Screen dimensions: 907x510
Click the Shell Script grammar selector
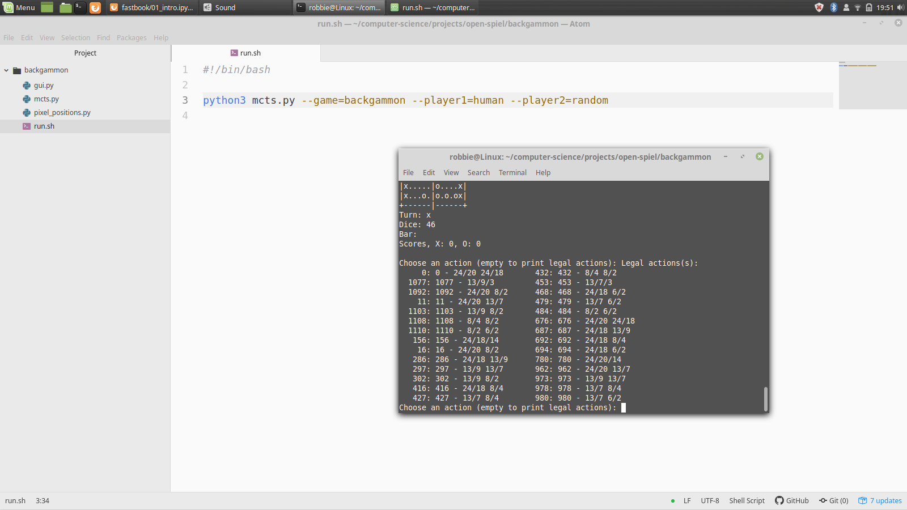pos(746,500)
